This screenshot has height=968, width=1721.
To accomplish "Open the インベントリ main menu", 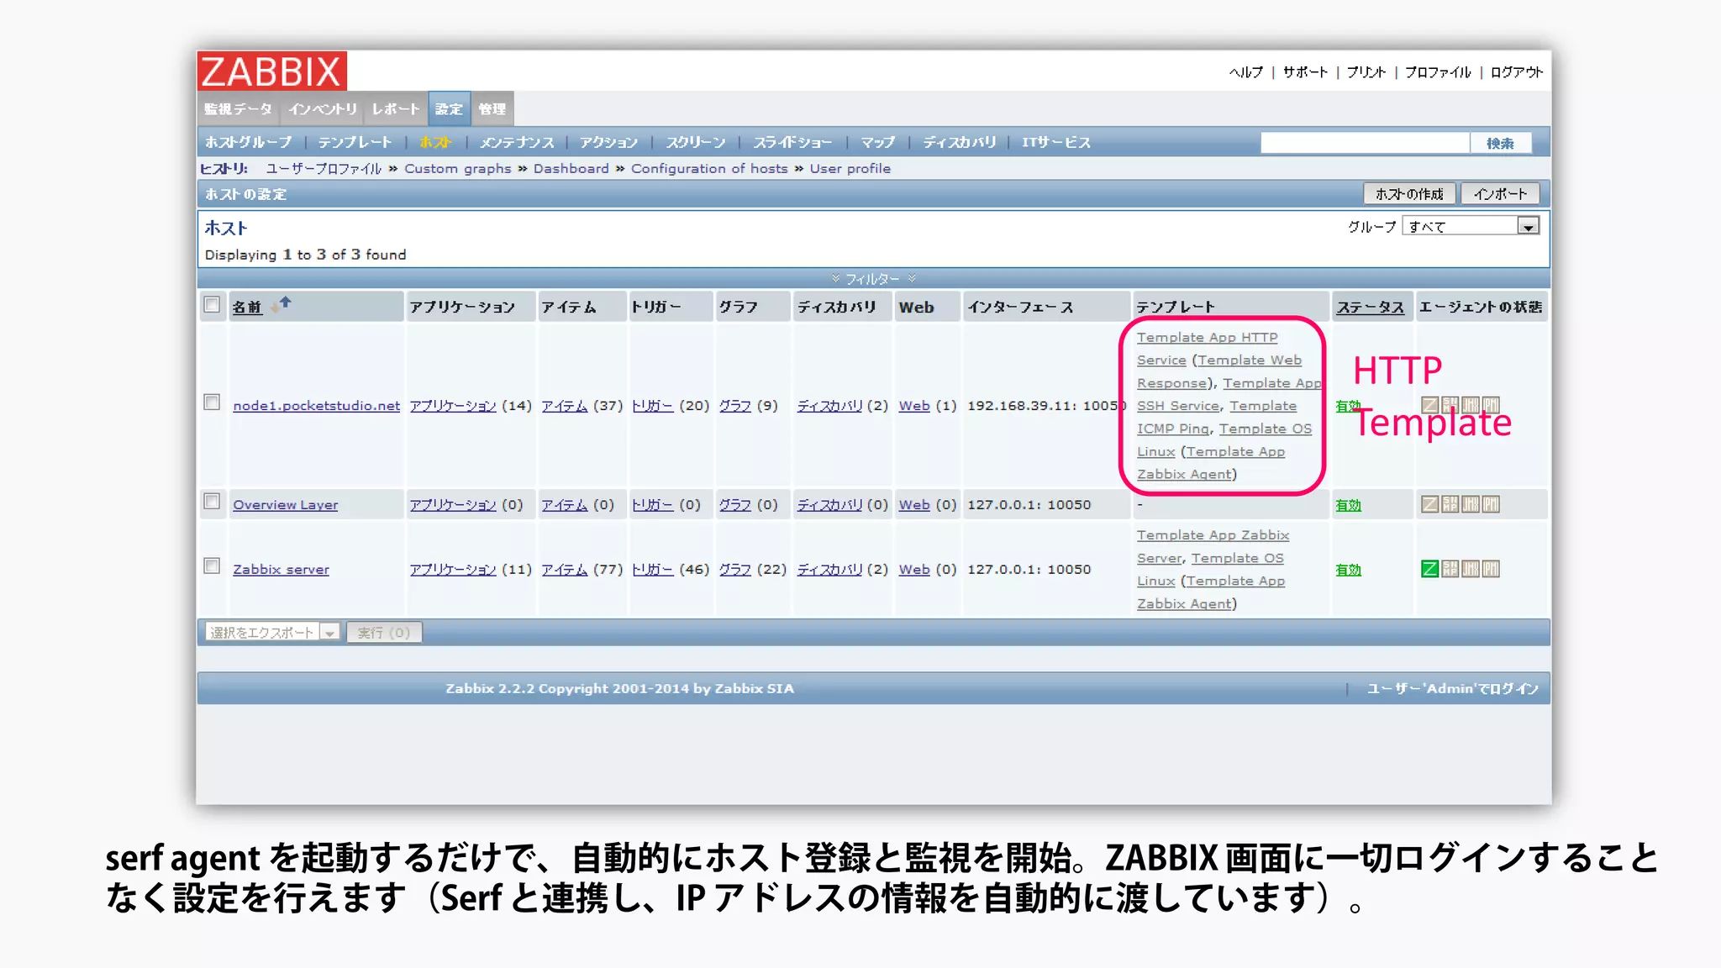I will [323, 109].
